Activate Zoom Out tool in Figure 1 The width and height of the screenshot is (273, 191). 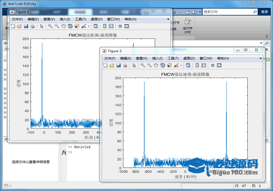pyautogui.click(x=57, y=26)
